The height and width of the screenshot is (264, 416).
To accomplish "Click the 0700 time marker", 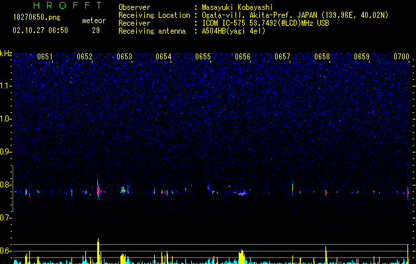I will pyautogui.click(x=401, y=57).
